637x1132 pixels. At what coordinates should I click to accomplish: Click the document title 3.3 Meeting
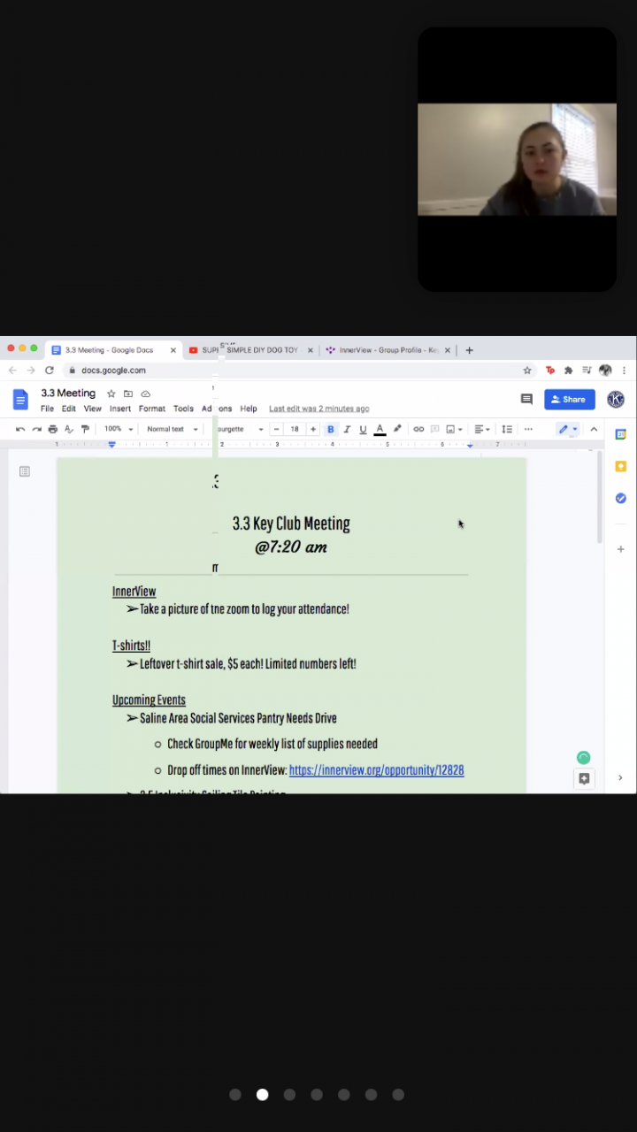pyautogui.click(x=68, y=394)
